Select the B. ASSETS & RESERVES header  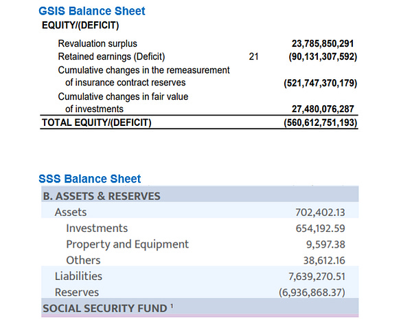(x=102, y=196)
